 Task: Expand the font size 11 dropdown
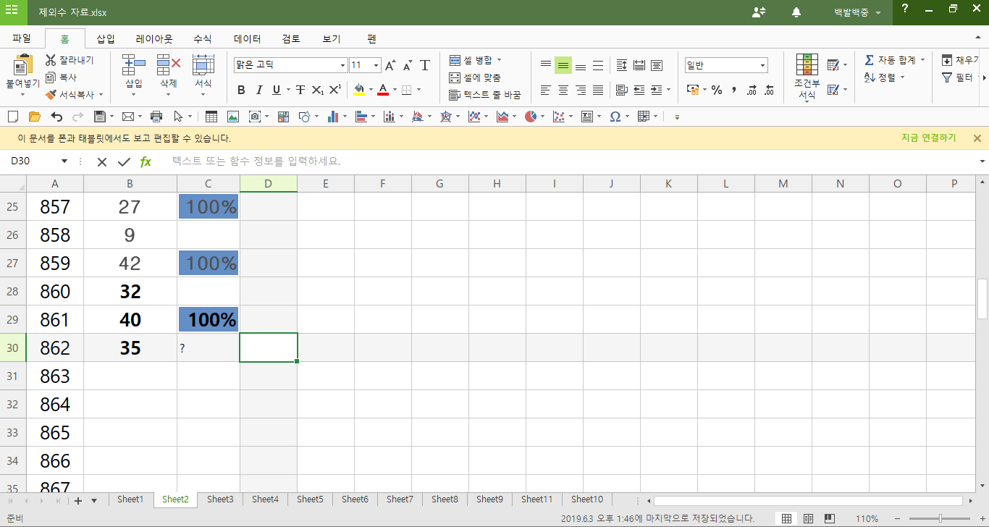[376, 66]
